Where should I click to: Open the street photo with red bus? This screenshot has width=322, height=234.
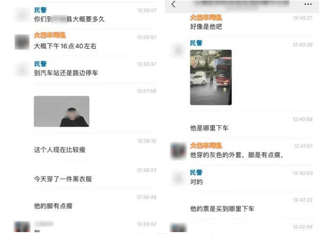(211, 78)
